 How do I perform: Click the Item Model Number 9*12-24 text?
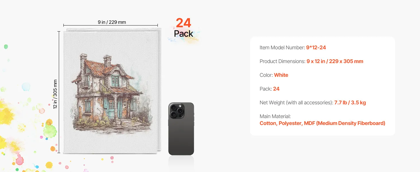coord(293,48)
